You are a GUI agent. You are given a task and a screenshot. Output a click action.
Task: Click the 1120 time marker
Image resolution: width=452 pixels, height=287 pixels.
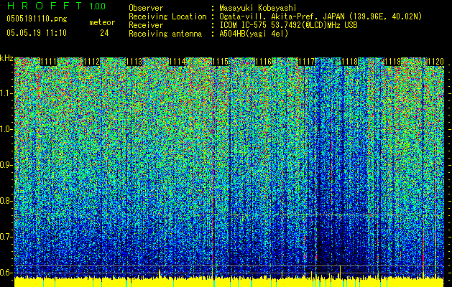[436, 62]
